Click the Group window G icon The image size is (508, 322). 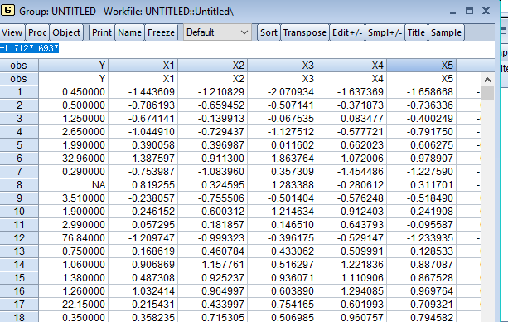[x=7, y=11]
